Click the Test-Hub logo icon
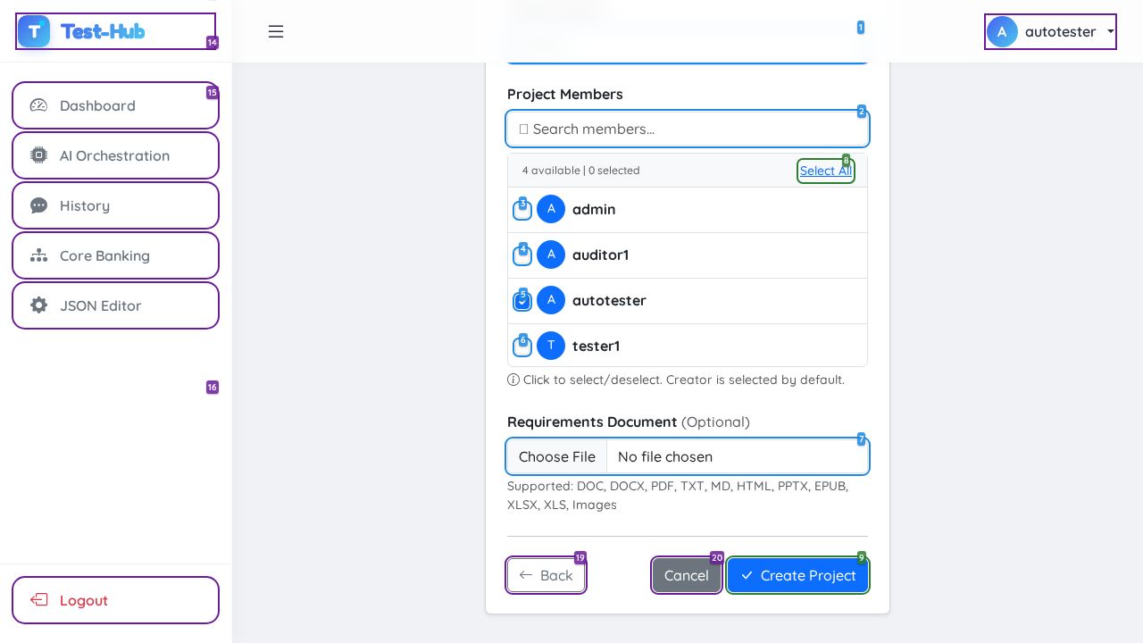This screenshot has width=1143, height=643. click(x=34, y=31)
